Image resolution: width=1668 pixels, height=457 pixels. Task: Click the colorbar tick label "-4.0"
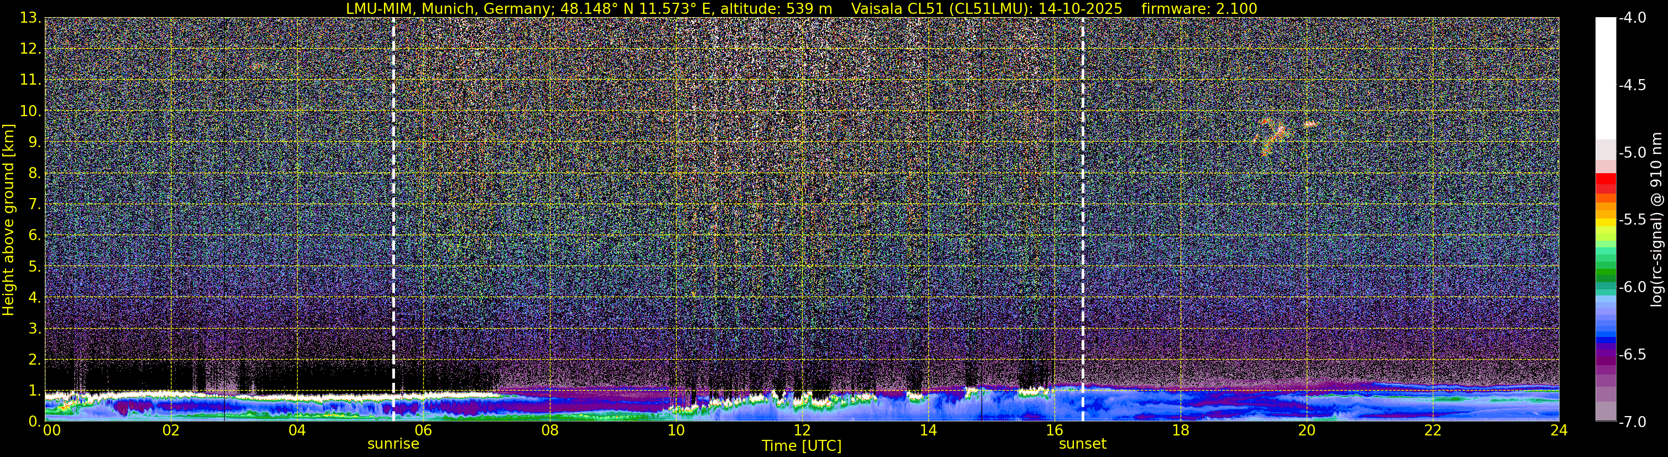[1631, 18]
